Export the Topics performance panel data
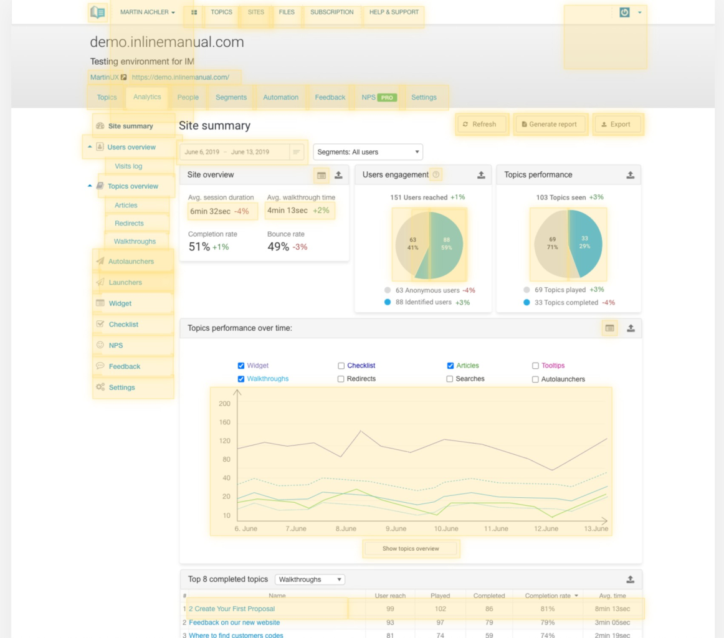Screen dimensions: 724x638 [x=631, y=175]
